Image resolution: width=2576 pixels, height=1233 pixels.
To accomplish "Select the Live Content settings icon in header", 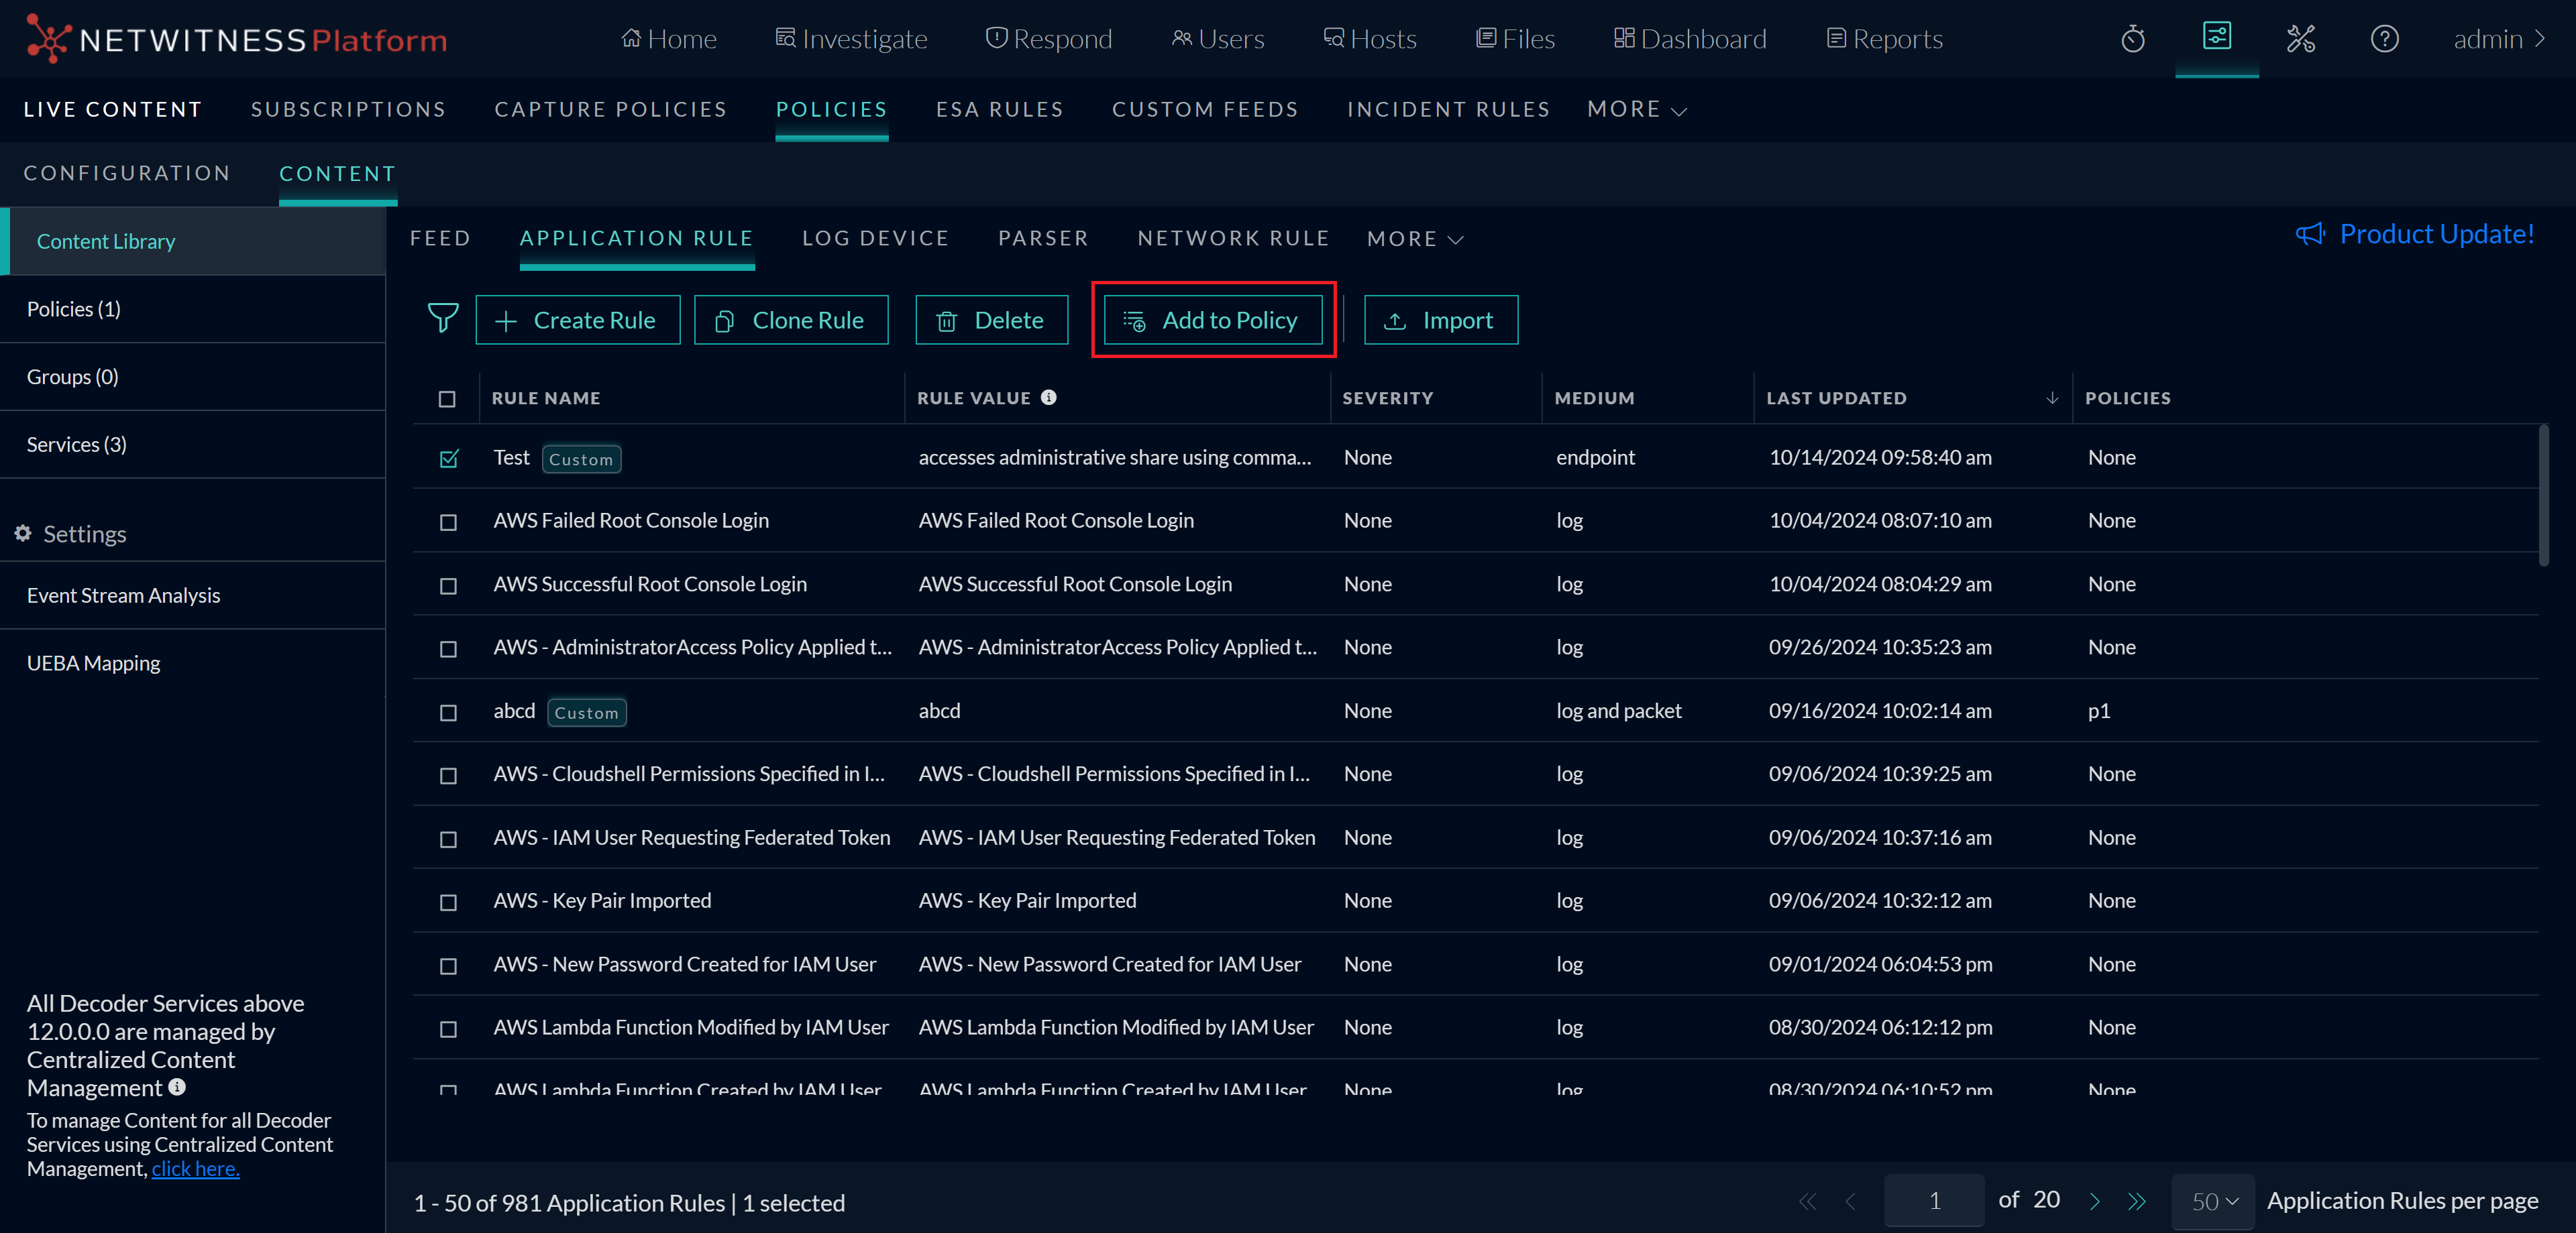I will coord(2217,38).
